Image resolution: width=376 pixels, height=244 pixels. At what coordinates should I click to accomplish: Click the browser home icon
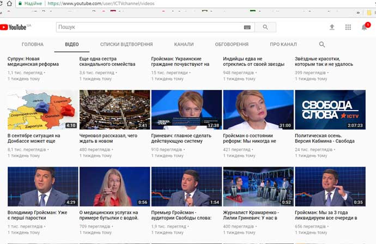9,3
